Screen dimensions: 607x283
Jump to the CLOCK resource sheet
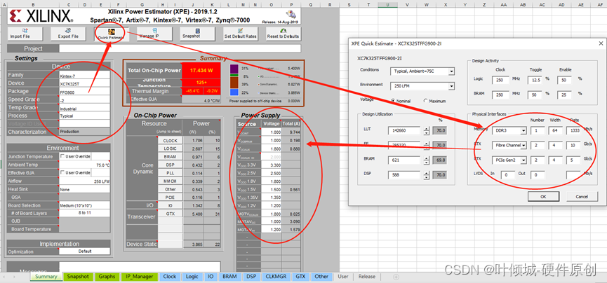pos(170,141)
